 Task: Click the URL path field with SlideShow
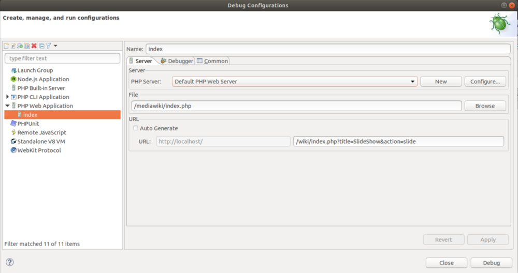398,142
